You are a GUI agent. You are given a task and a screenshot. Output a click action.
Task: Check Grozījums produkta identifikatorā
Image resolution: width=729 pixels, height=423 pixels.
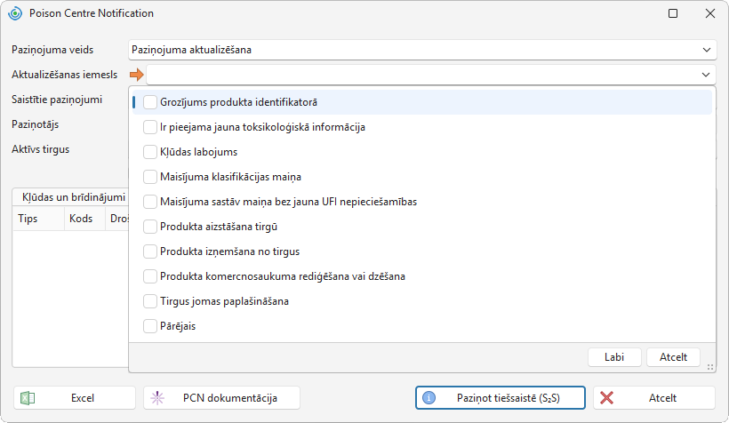pyautogui.click(x=150, y=102)
